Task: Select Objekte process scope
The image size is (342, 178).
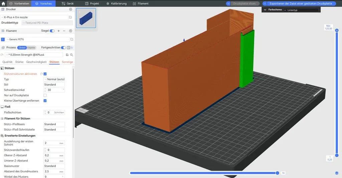Action: pos(31,47)
